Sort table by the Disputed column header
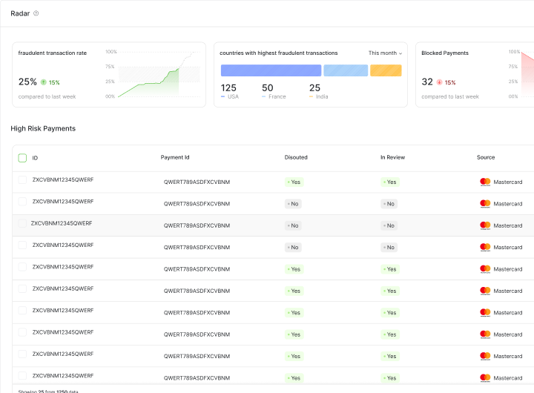The width and height of the screenshot is (534, 393). click(296, 157)
